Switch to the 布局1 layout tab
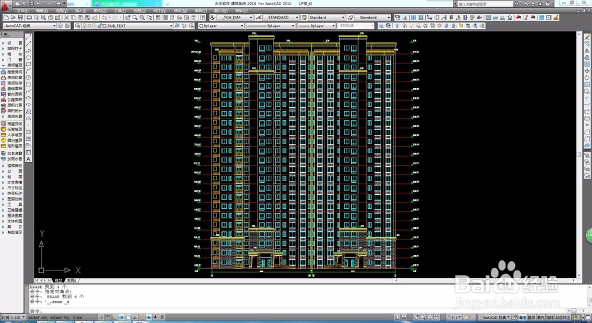The image size is (592, 323). coord(72,280)
